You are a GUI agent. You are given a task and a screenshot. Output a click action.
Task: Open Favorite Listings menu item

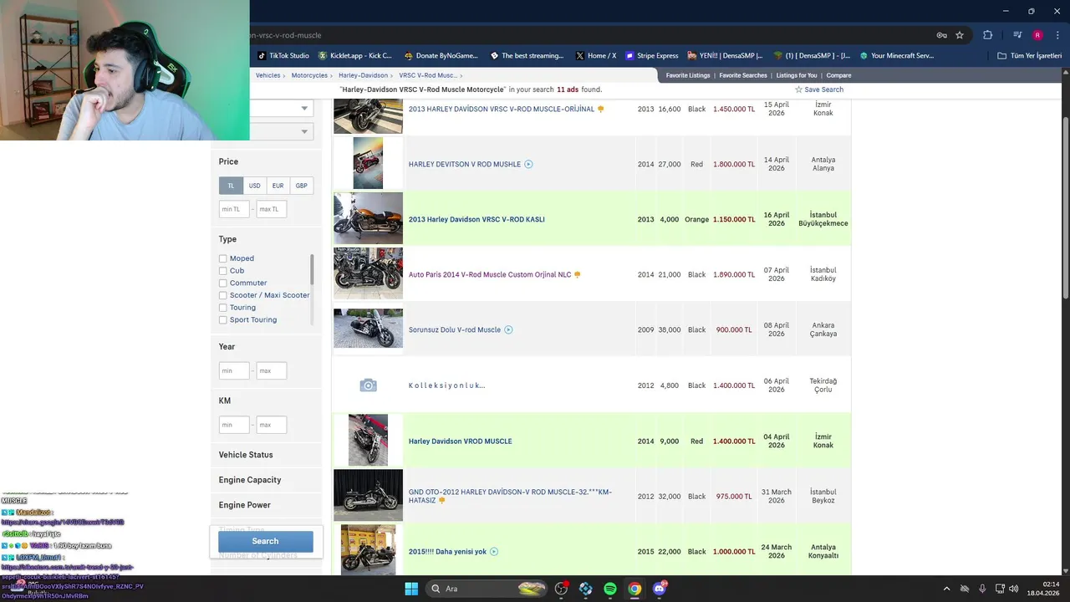tap(688, 75)
